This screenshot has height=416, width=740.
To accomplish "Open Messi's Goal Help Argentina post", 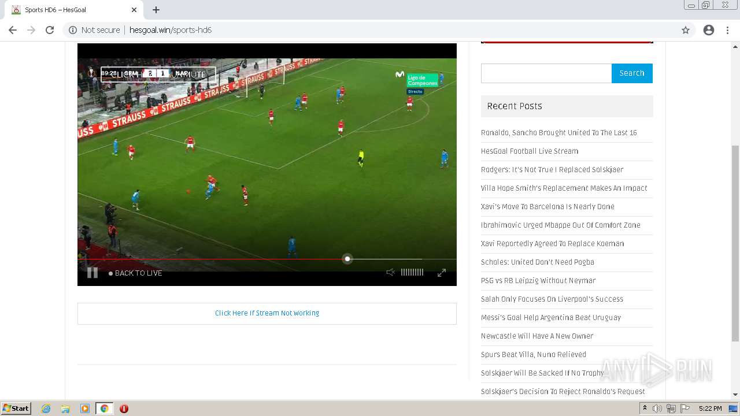I will pos(551,318).
